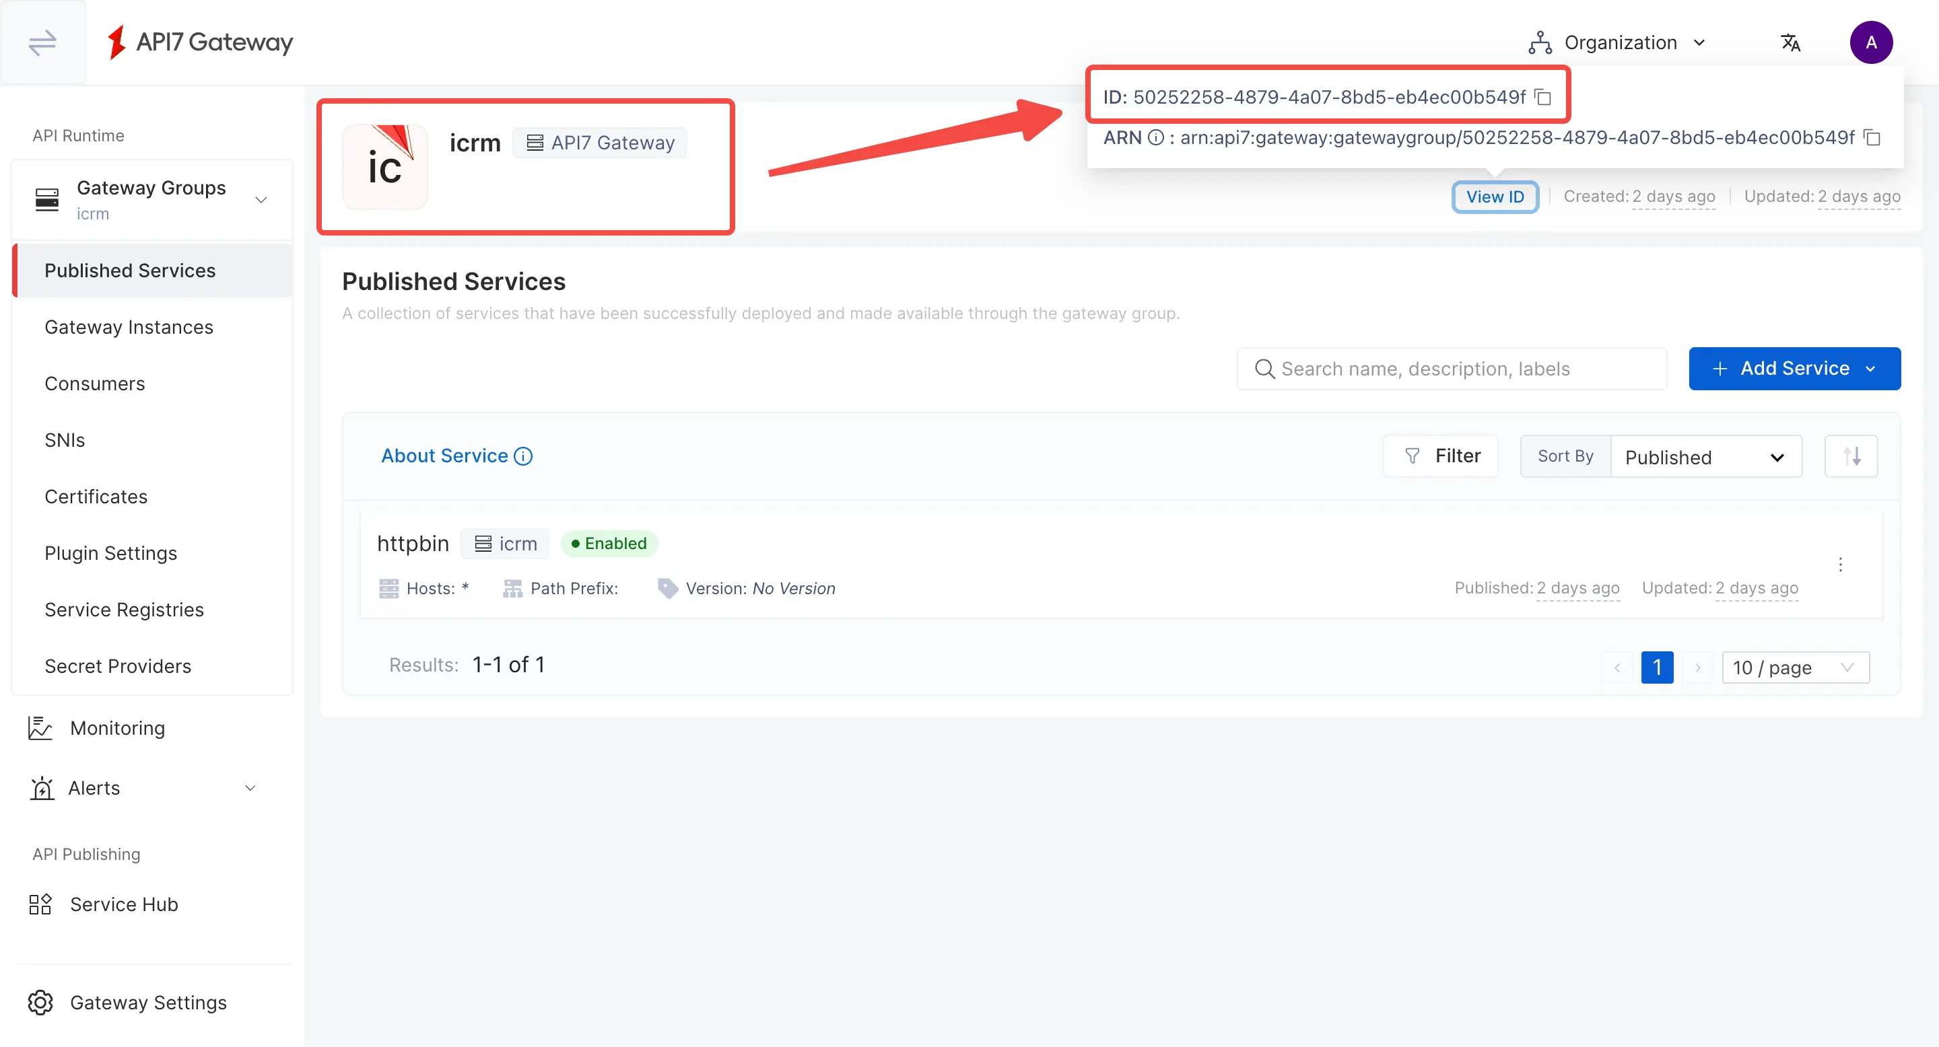
Task: Click the ID value 50252258-4879-4a07-8bd5-eb4ec00b549f
Action: coord(1329,97)
